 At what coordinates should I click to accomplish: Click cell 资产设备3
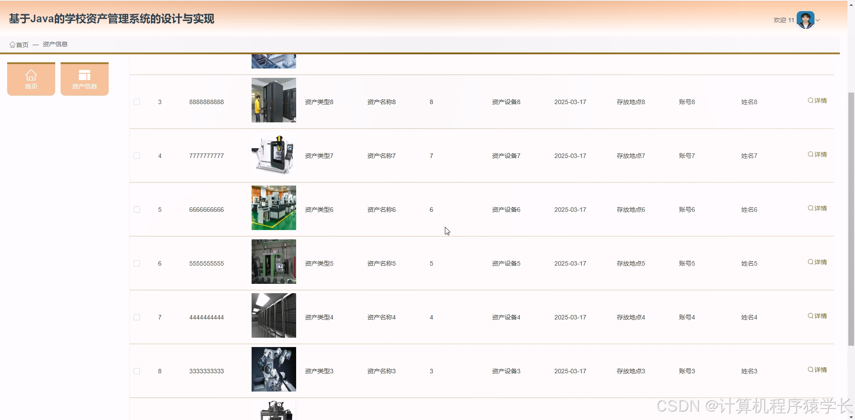506,371
